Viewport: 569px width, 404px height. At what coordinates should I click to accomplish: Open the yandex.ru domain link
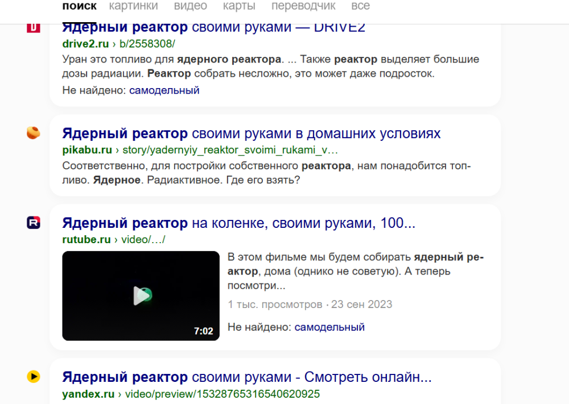point(88,394)
